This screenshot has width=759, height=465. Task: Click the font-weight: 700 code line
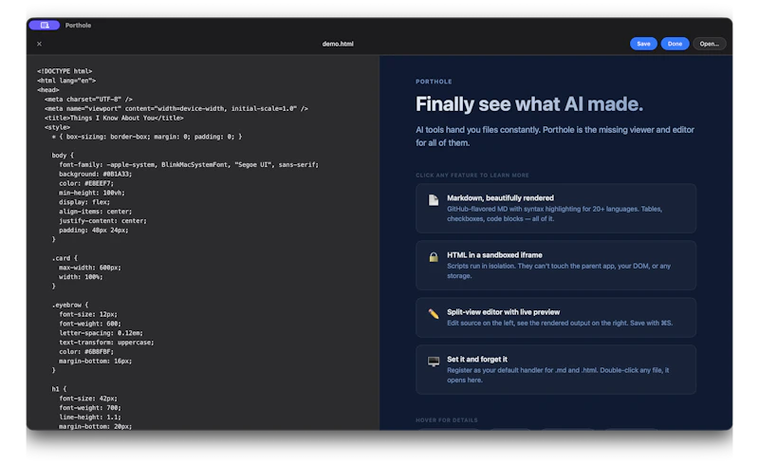coord(89,408)
